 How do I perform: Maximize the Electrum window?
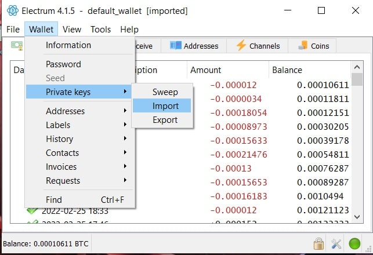[321, 10]
